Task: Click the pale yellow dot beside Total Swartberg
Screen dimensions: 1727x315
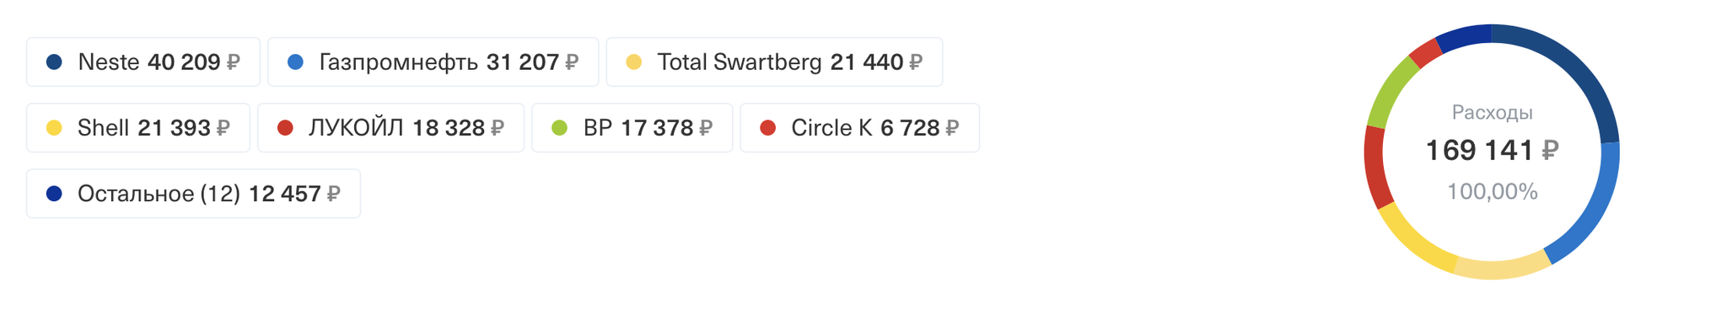Action: click(x=634, y=62)
